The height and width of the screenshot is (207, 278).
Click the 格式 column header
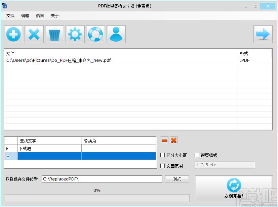point(255,53)
